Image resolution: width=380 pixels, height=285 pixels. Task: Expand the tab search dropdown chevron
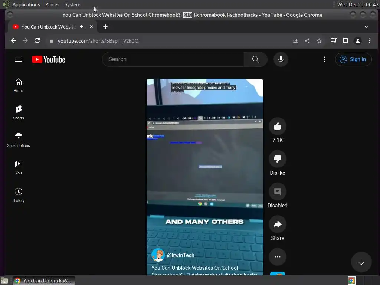click(x=366, y=27)
